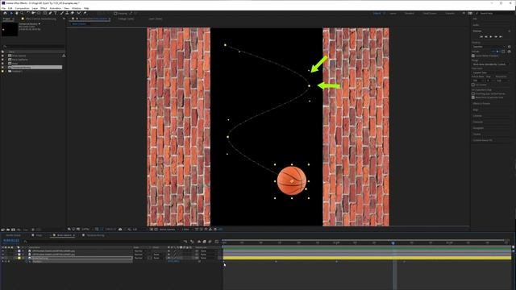The height and width of the screenshot is (290, 516).
Task: Toggle the graph editor icon in timeline
Action: coord(217,242)
